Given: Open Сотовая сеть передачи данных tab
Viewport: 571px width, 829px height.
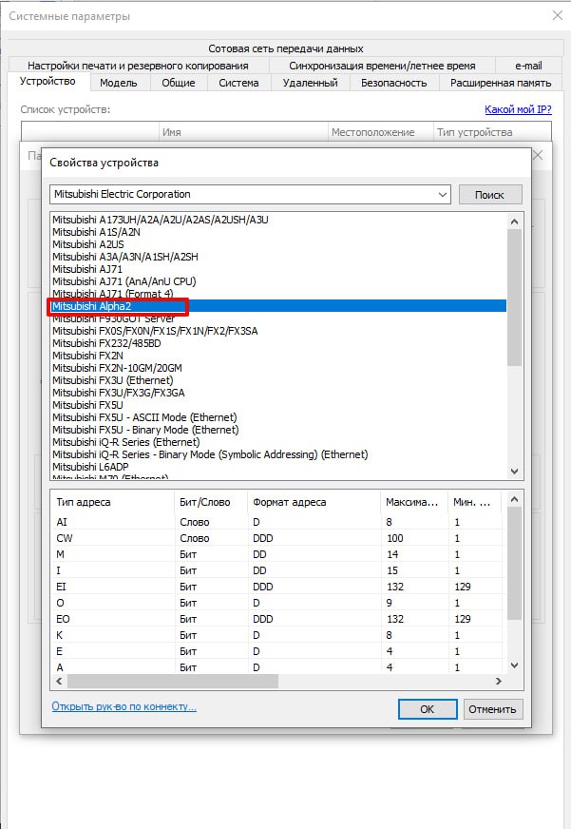Looking at the screenshot, I should pos(286,48).
